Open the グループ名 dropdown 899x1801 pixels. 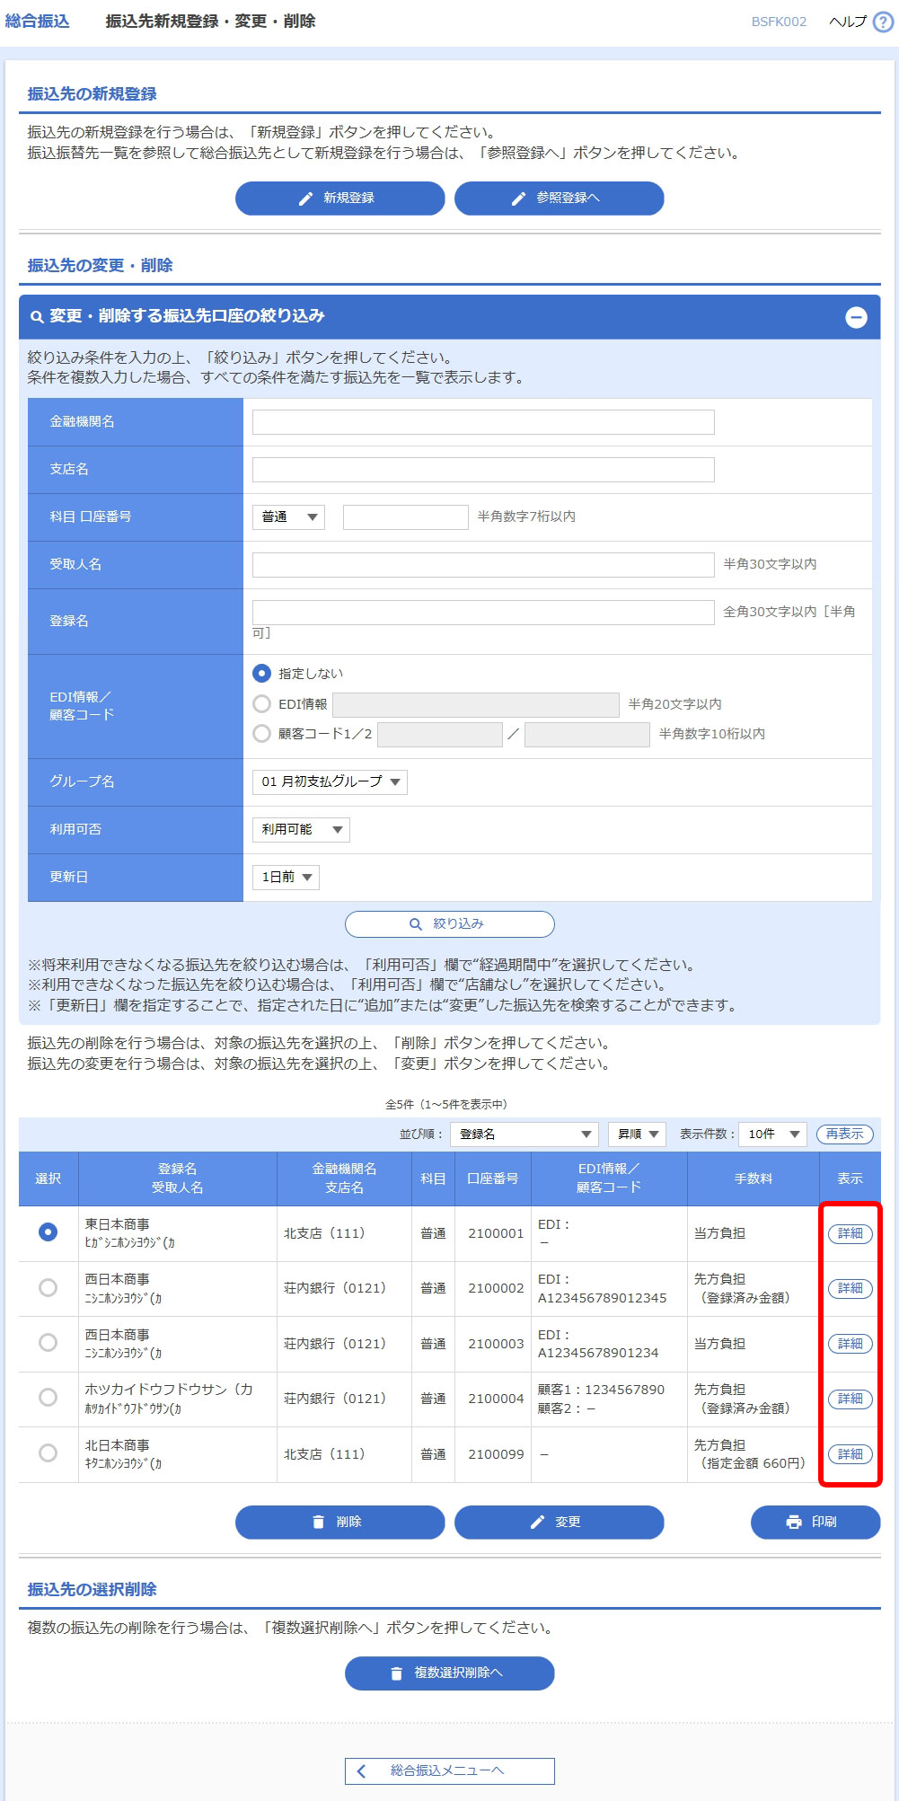pyautogui.click(x=330, y=782)
